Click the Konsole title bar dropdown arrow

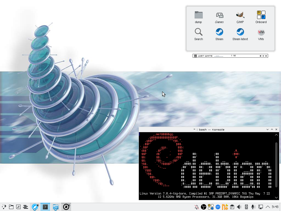tap(268, 129)
